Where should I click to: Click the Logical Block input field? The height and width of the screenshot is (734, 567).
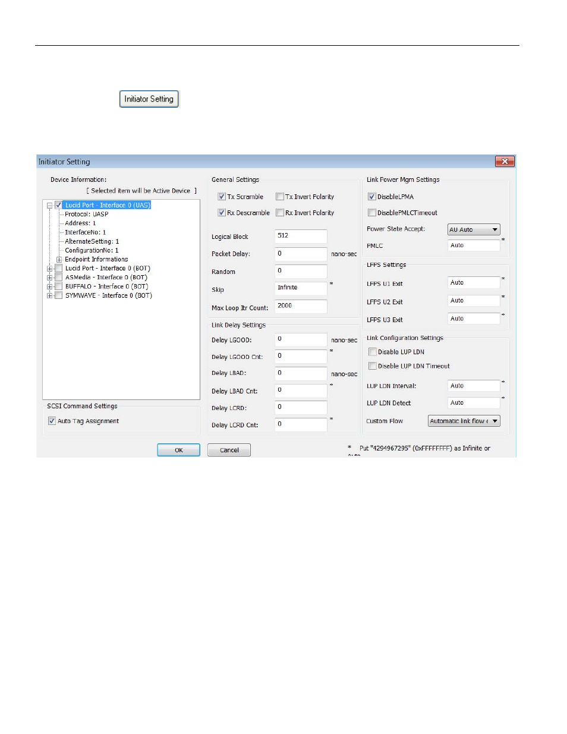tap(301, 236)
